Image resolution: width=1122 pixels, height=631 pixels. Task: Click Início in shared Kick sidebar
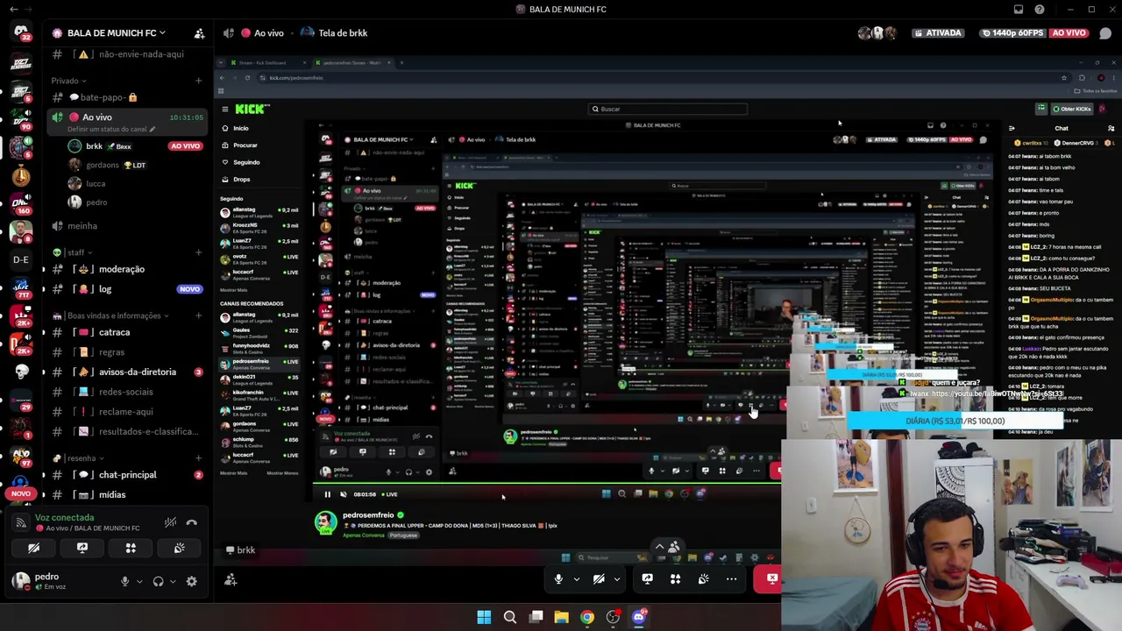pyautogui.click(x=240, y=129)
